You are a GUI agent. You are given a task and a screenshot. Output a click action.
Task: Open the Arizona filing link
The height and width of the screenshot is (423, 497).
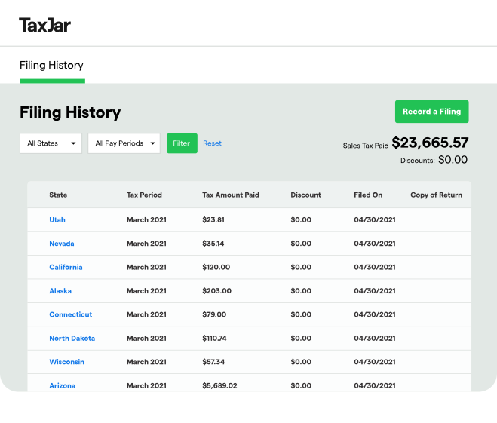click(63, 385)
